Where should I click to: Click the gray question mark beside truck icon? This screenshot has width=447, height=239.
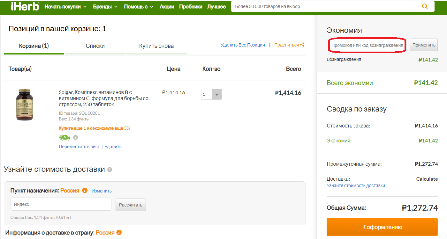click(75, 138)
